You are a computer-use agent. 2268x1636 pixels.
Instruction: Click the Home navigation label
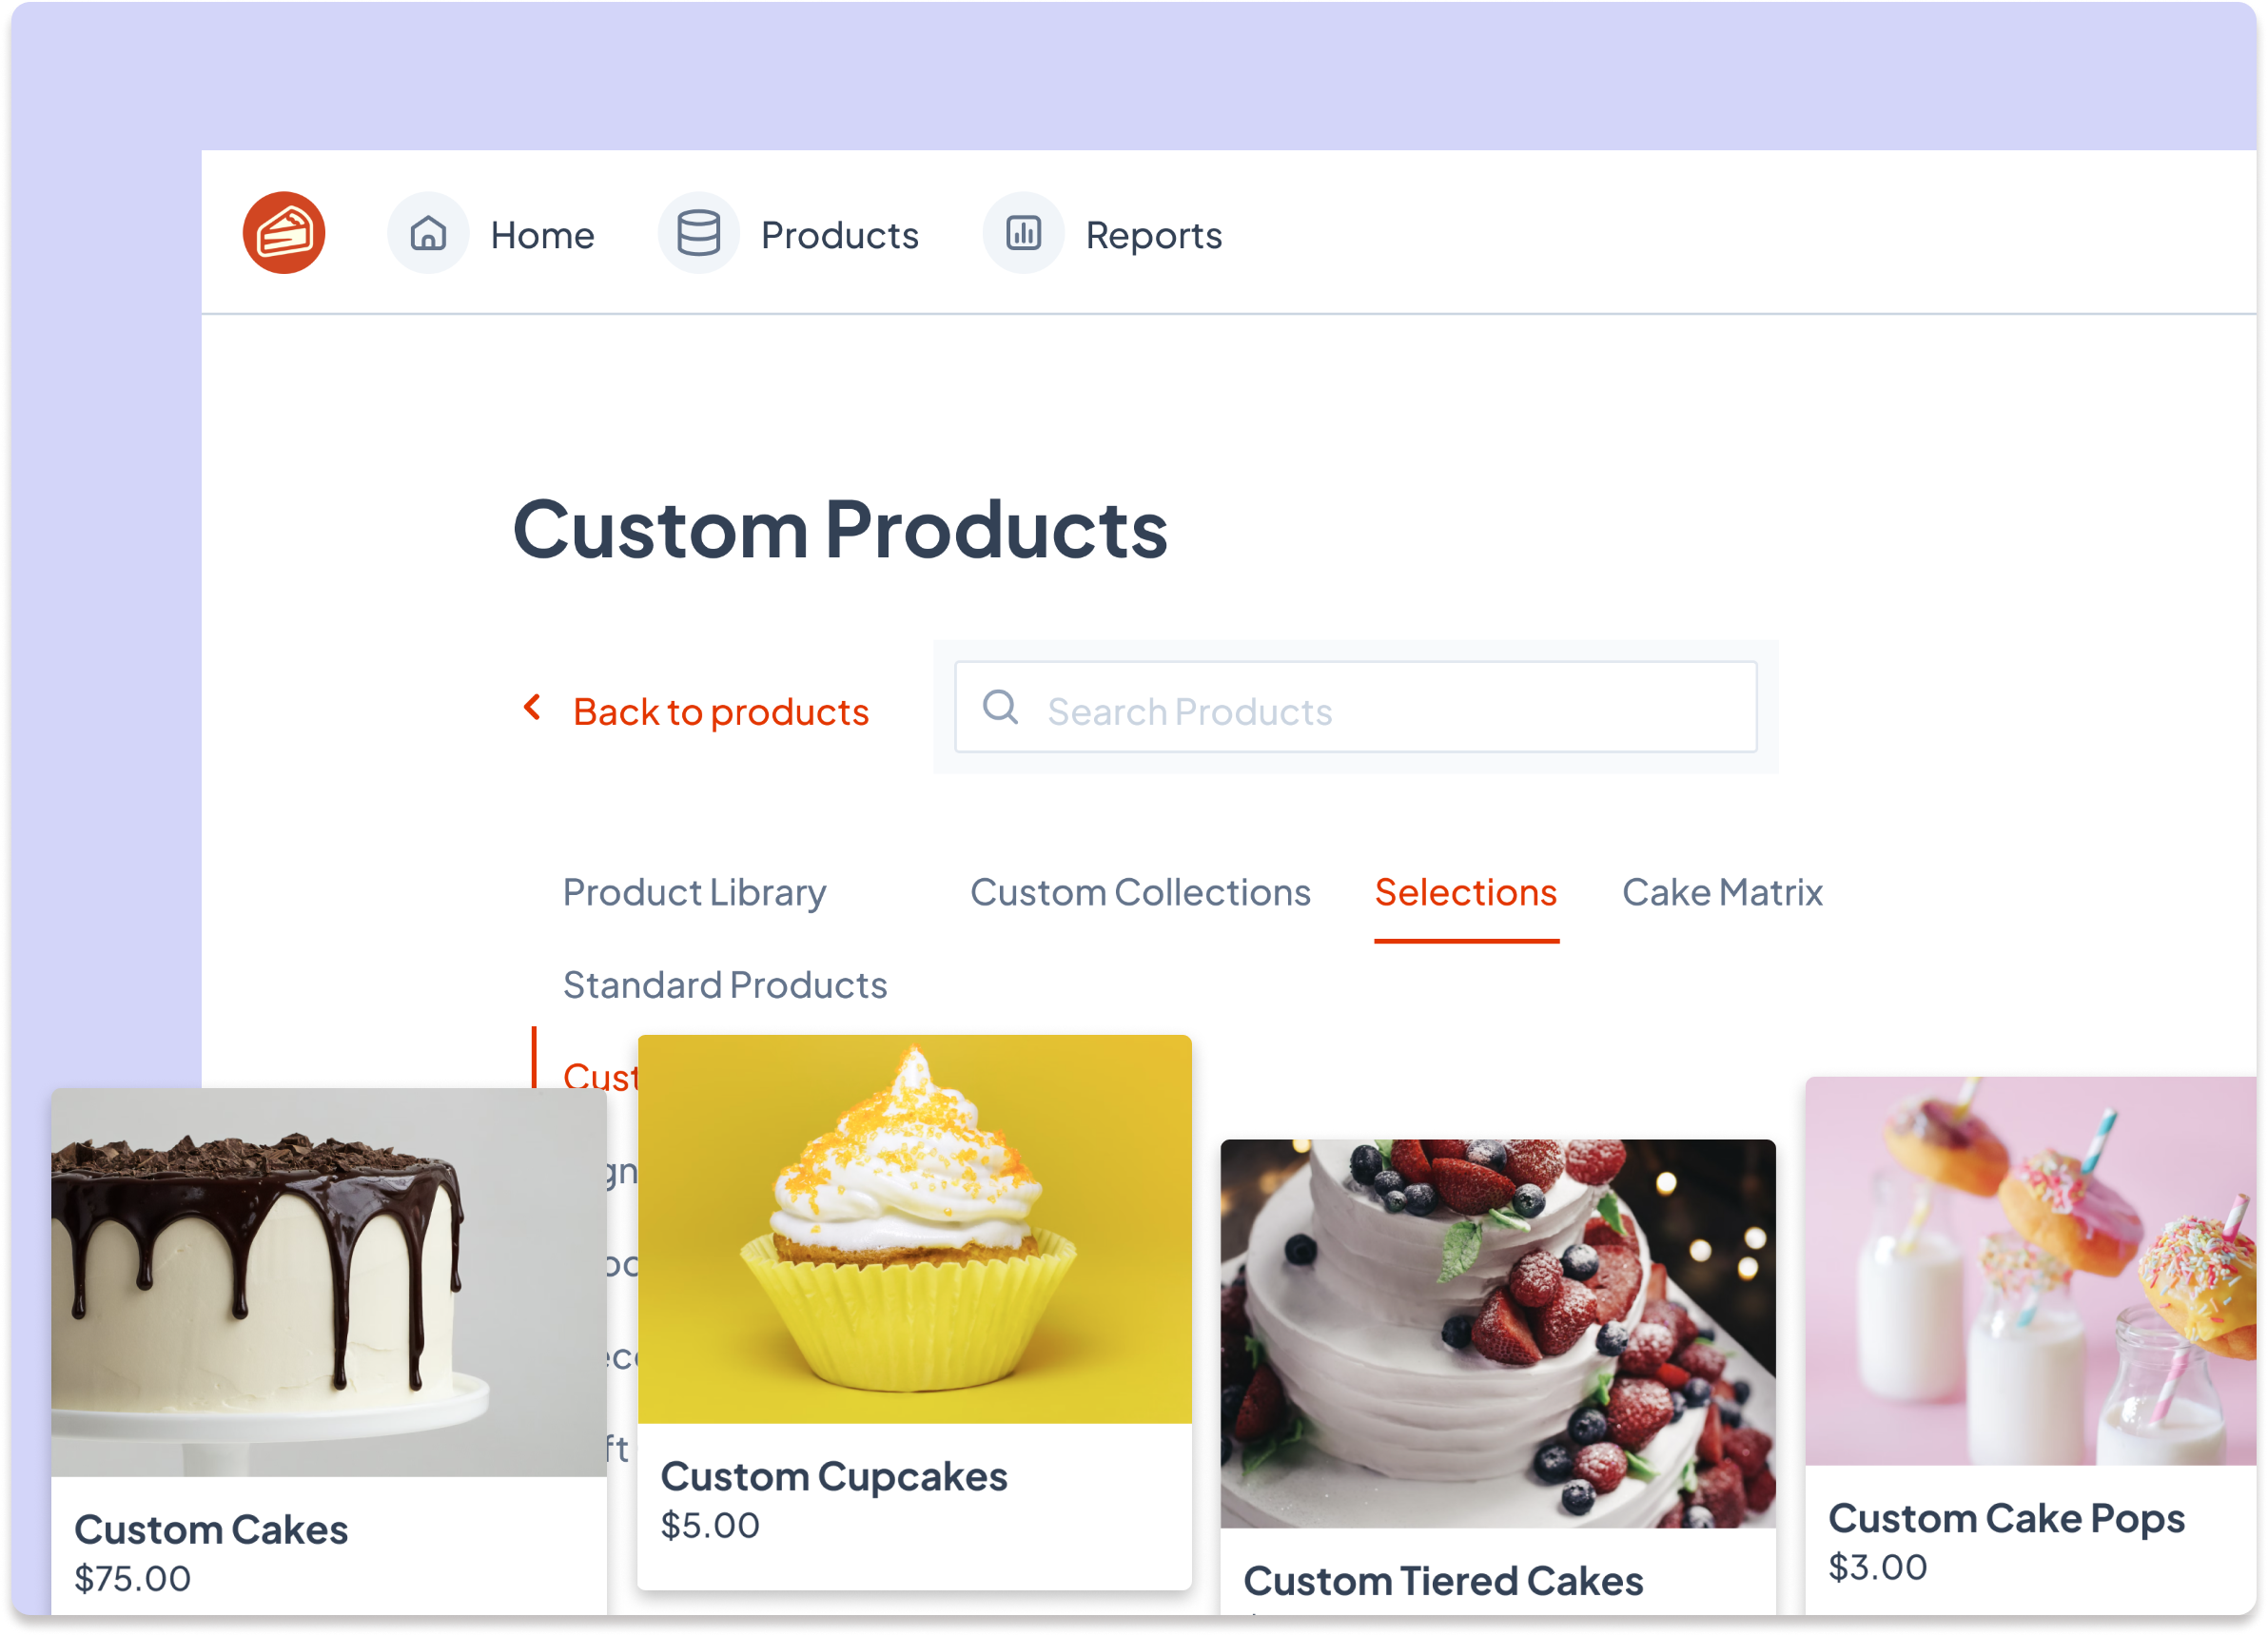click(x=541, y=234)
